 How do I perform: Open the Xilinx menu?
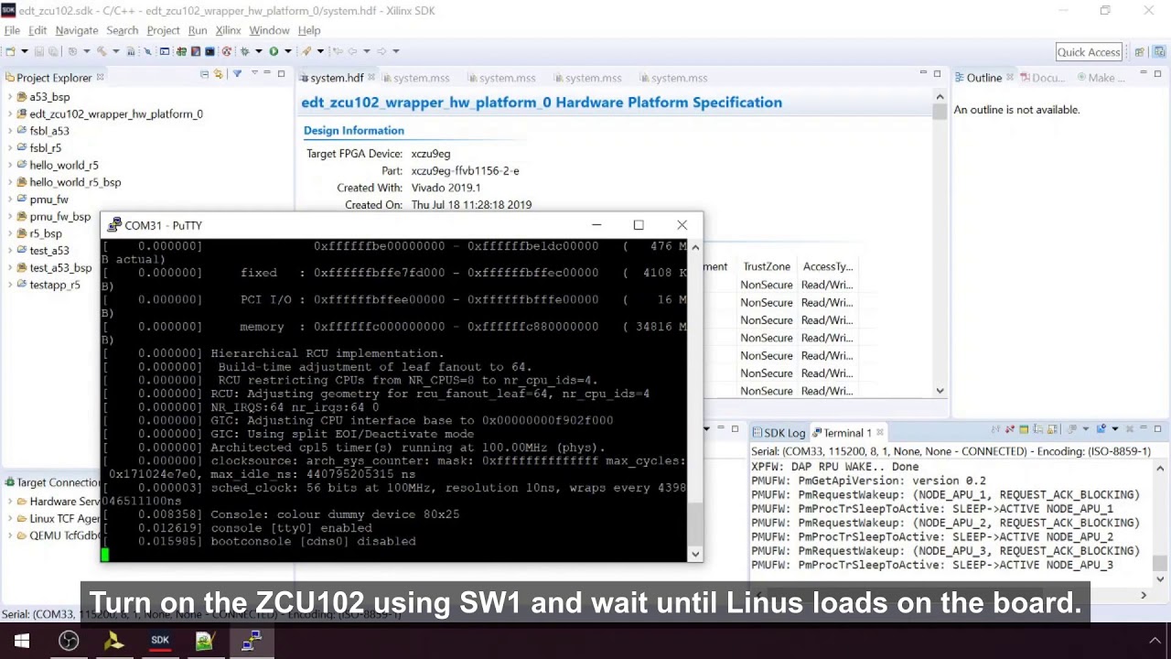tap(228, 30)
